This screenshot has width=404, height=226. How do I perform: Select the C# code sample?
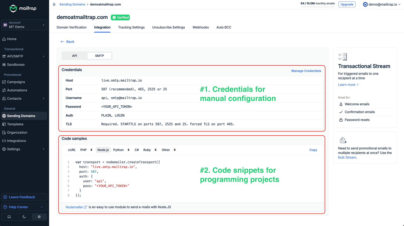137,150
